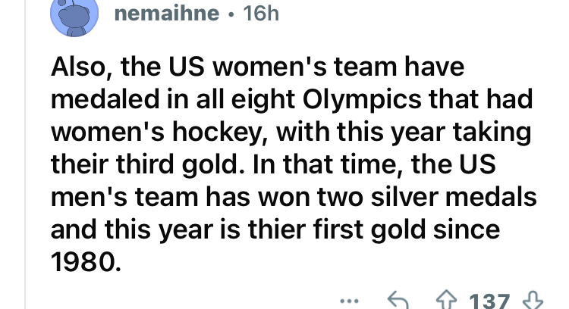Click the reply arrow icon
569x309 pixels.
398,301
